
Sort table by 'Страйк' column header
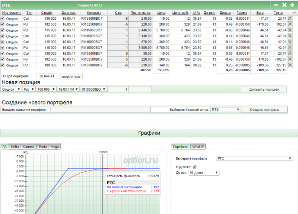(x=47, y=13)
